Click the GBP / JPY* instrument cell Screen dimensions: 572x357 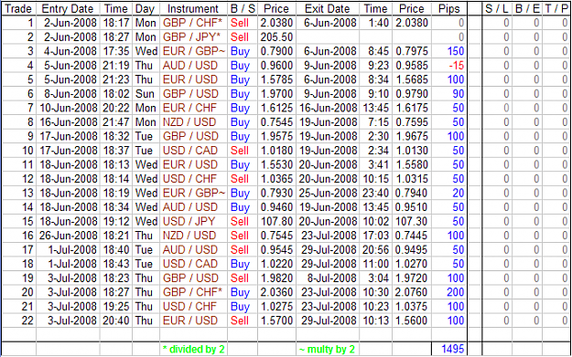(x=191, y=37)
